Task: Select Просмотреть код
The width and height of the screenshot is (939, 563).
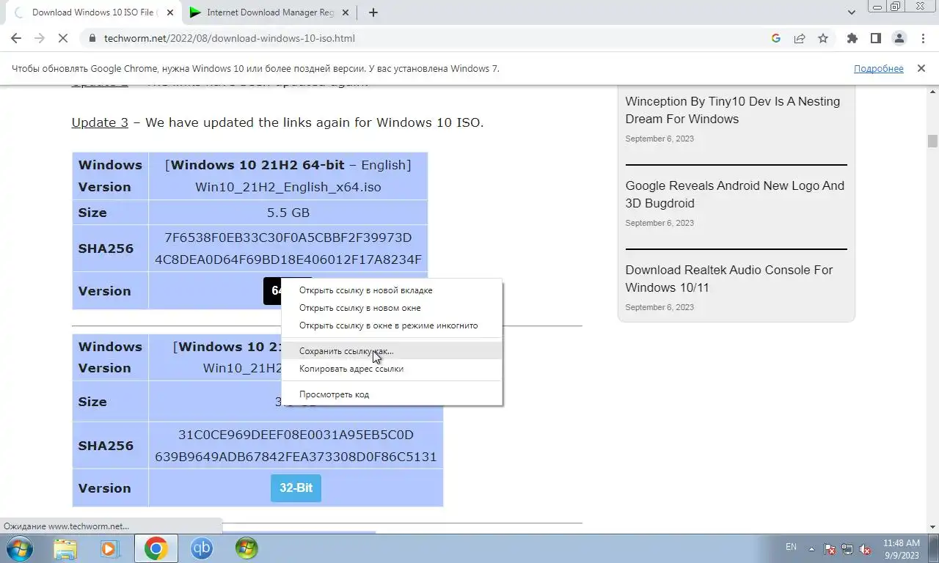Action: coord(392,394)
